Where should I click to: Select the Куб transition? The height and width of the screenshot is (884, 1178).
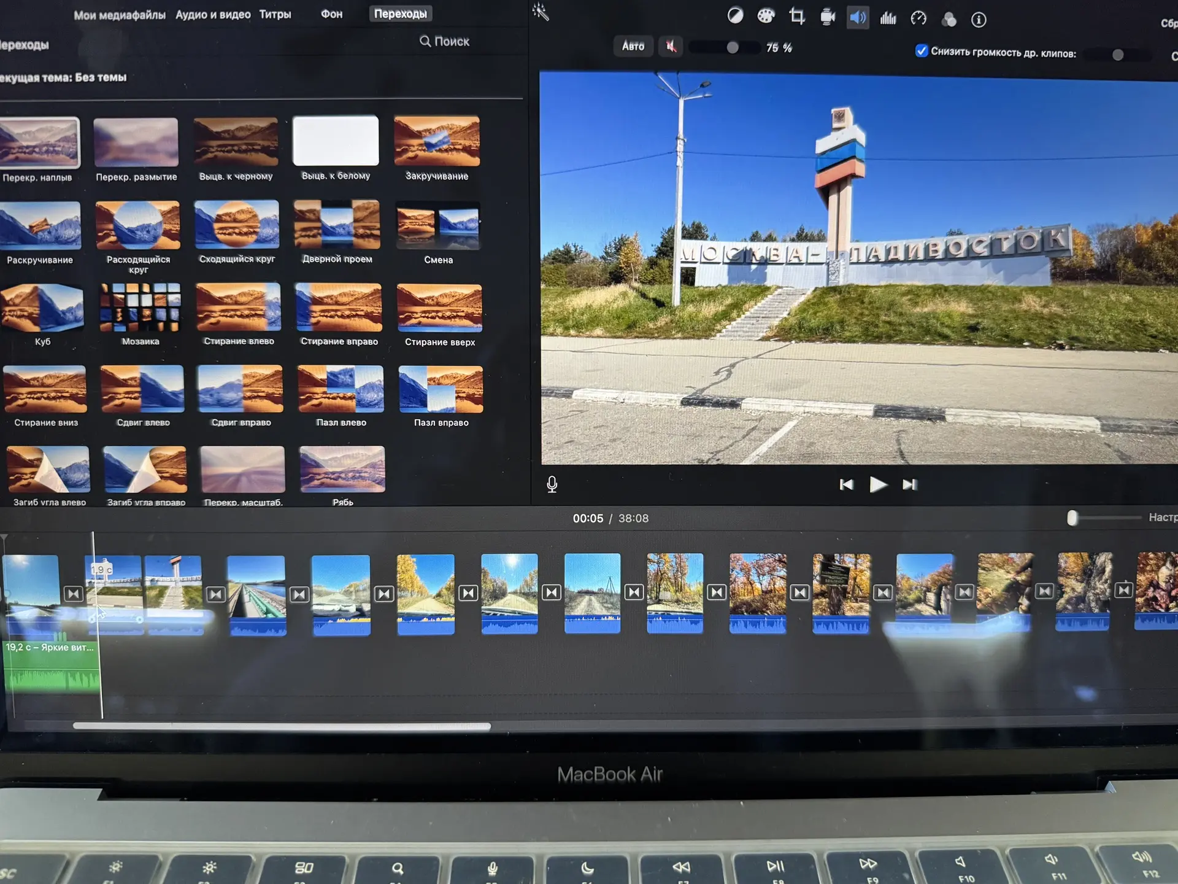tap(41, 307)
